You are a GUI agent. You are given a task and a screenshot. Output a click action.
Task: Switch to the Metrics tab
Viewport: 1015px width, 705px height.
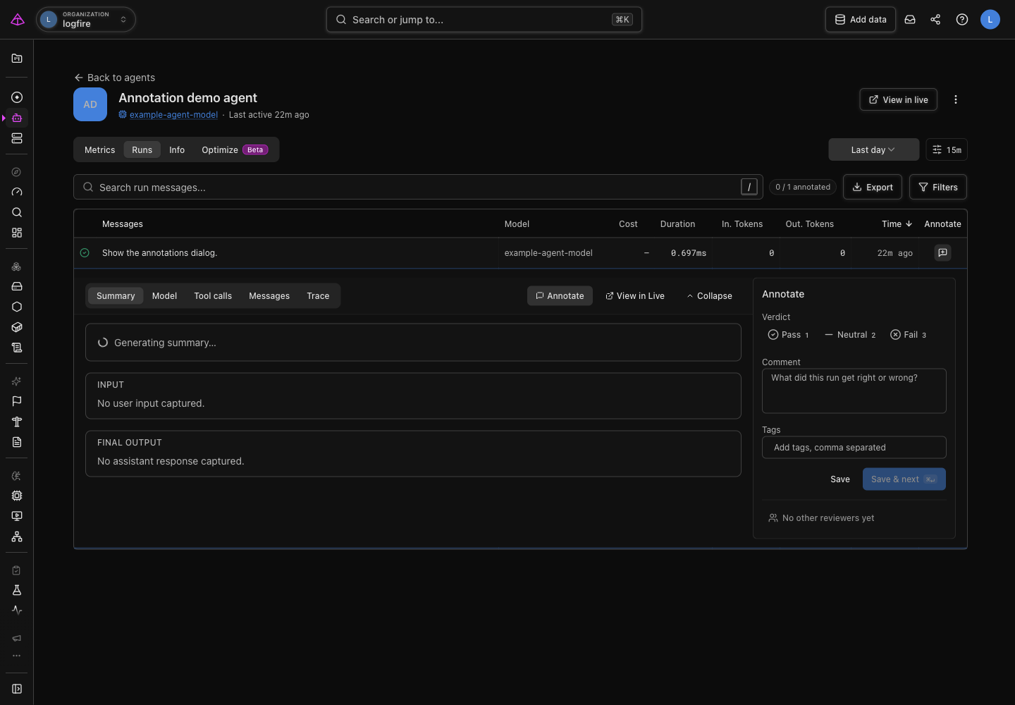coord(99,150)
